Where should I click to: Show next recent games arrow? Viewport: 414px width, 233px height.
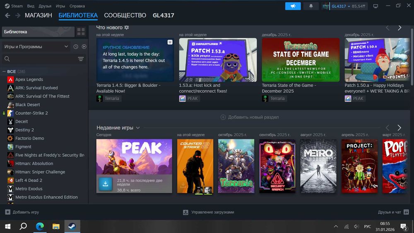(x=399, y=128)
